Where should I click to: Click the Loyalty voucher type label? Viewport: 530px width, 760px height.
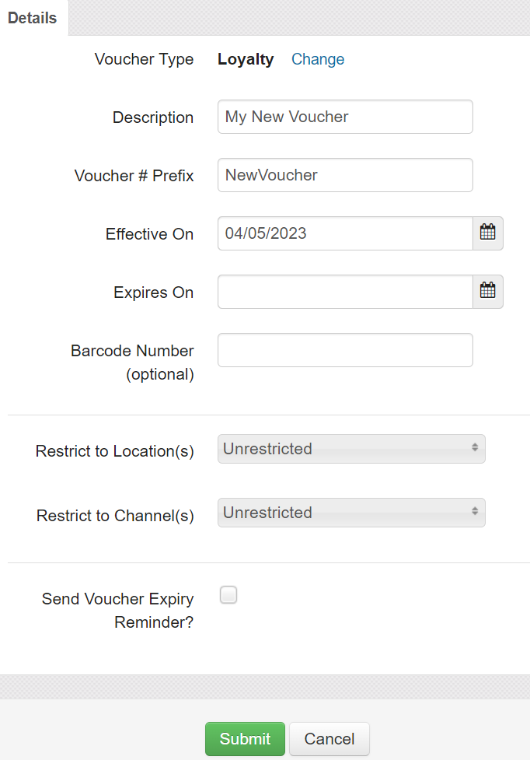coord(246,59)
